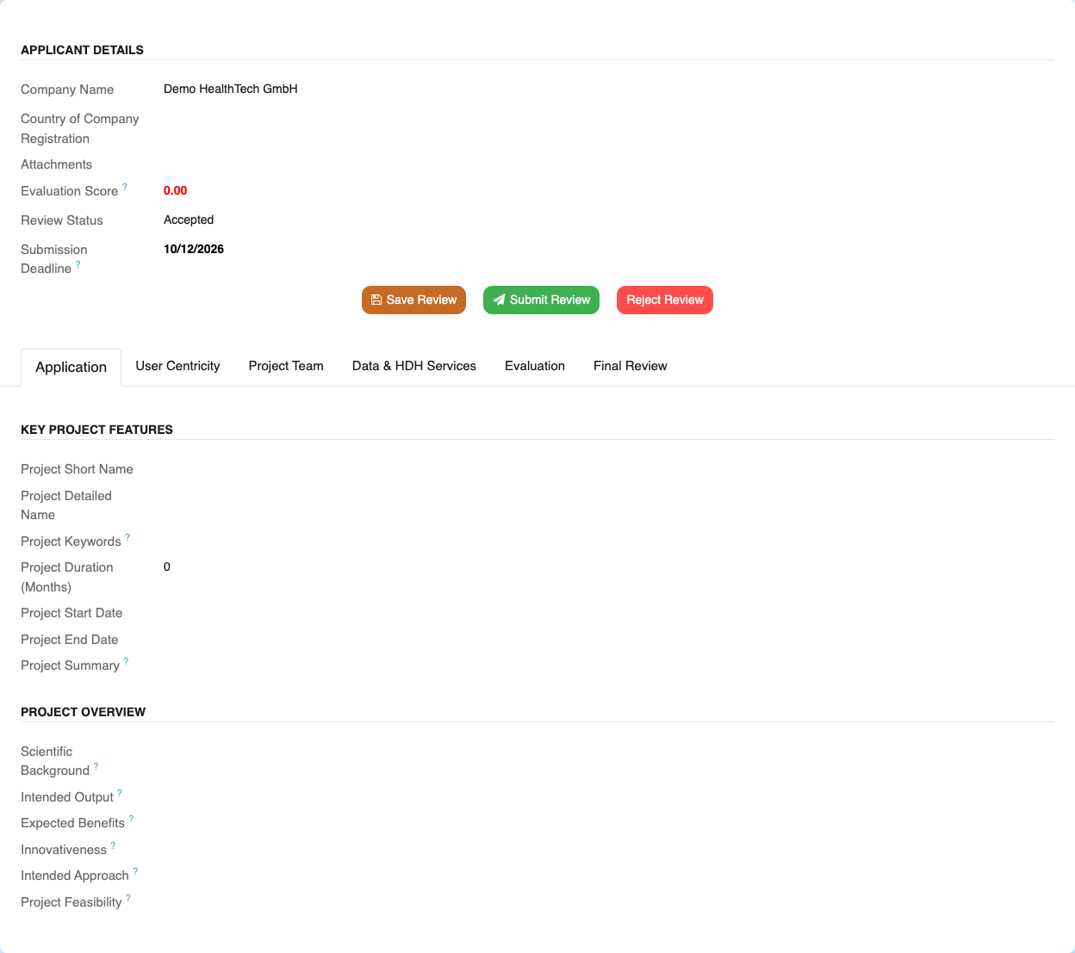Image resolution: width=1075 pixels, height=953 pixels.
Task: Click the Attachments label
Action: [x=56, y=164]
